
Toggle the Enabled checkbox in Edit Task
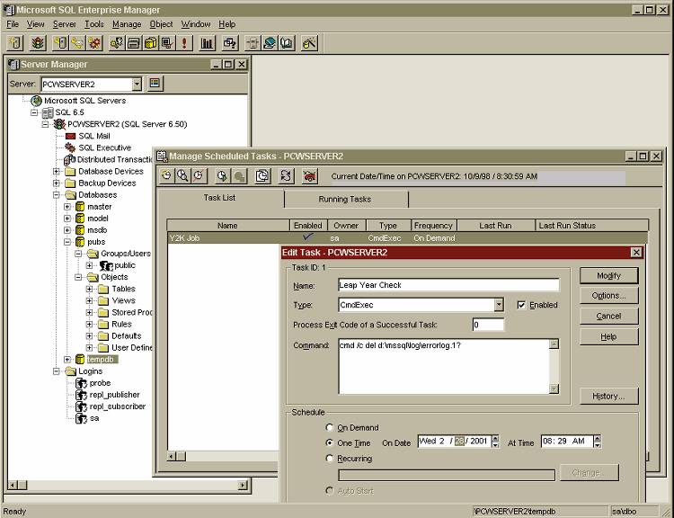click(x=521, y=305)
